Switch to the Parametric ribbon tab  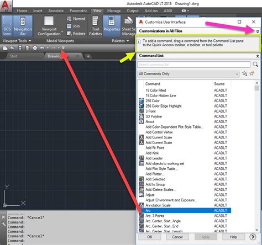pyautogui.click(x=78, y=10)
